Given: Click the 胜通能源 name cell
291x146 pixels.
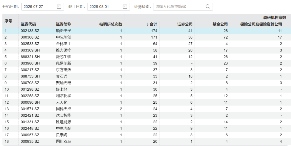Looking at the screenshot, I should 64,122.
